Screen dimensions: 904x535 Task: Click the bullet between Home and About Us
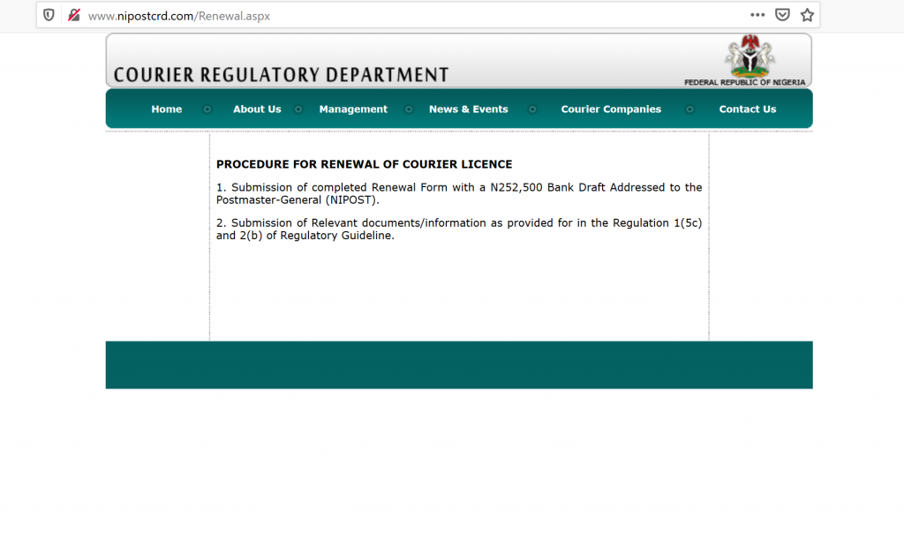pyautogui.click(x=207, y=109)
